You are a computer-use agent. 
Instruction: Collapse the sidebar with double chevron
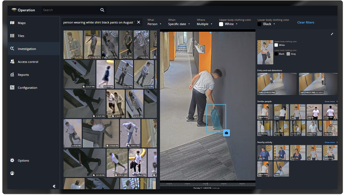click(x=54, y=186)
